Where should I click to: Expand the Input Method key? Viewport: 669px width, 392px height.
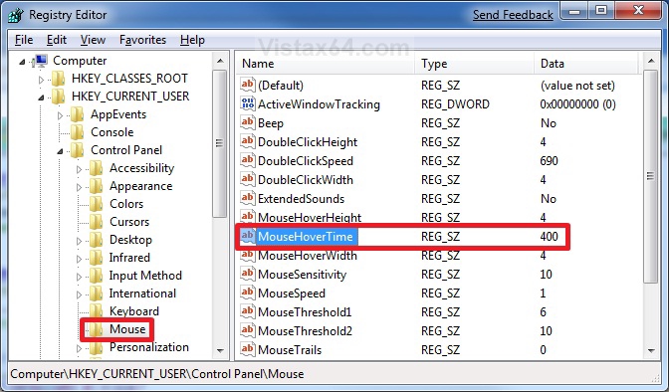pos(79,277)
